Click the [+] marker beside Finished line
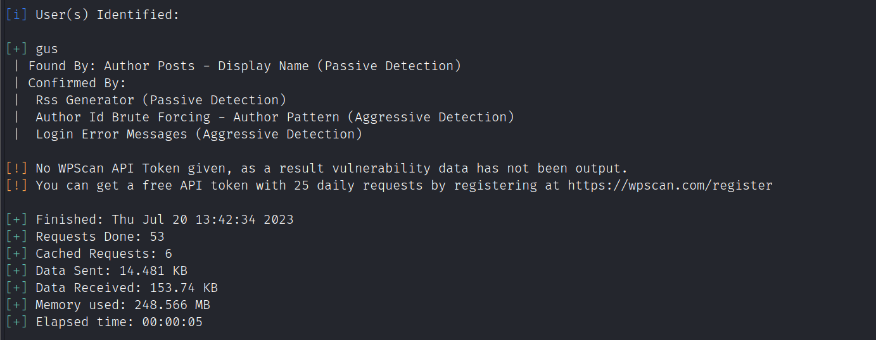 [x=16, y=219]
